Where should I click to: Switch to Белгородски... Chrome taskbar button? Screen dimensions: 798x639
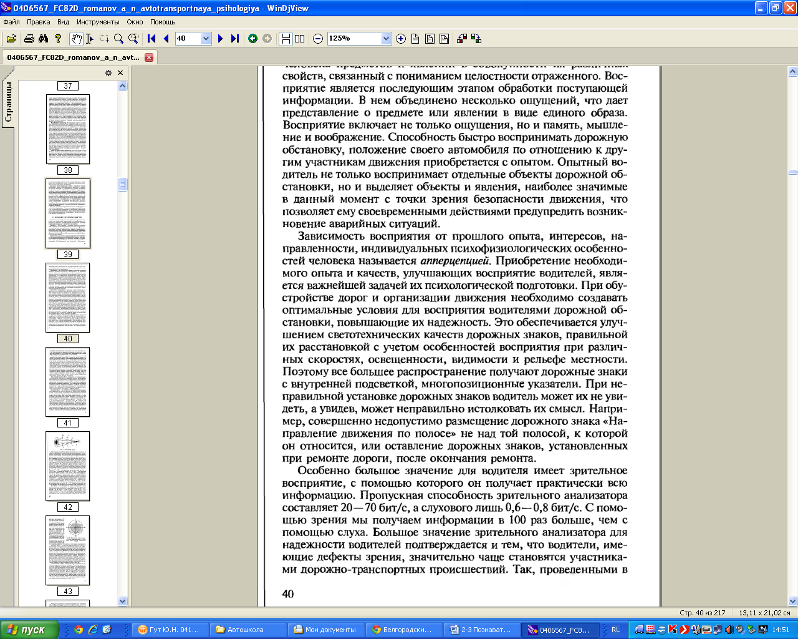(x=403, y=630)
